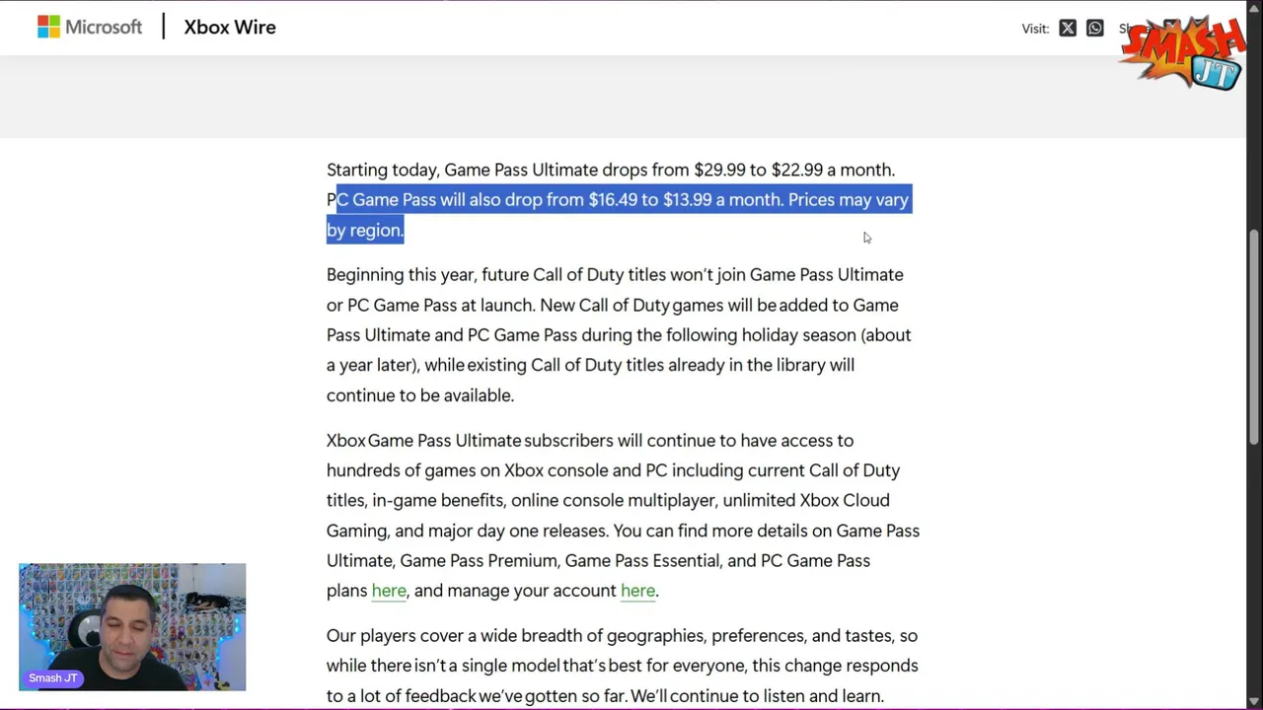Click the highlighted 'PC Game Pass will also drop' sentence
Image resolution: width=1263 pixels, height=710 pixels.
coord(618,215)
